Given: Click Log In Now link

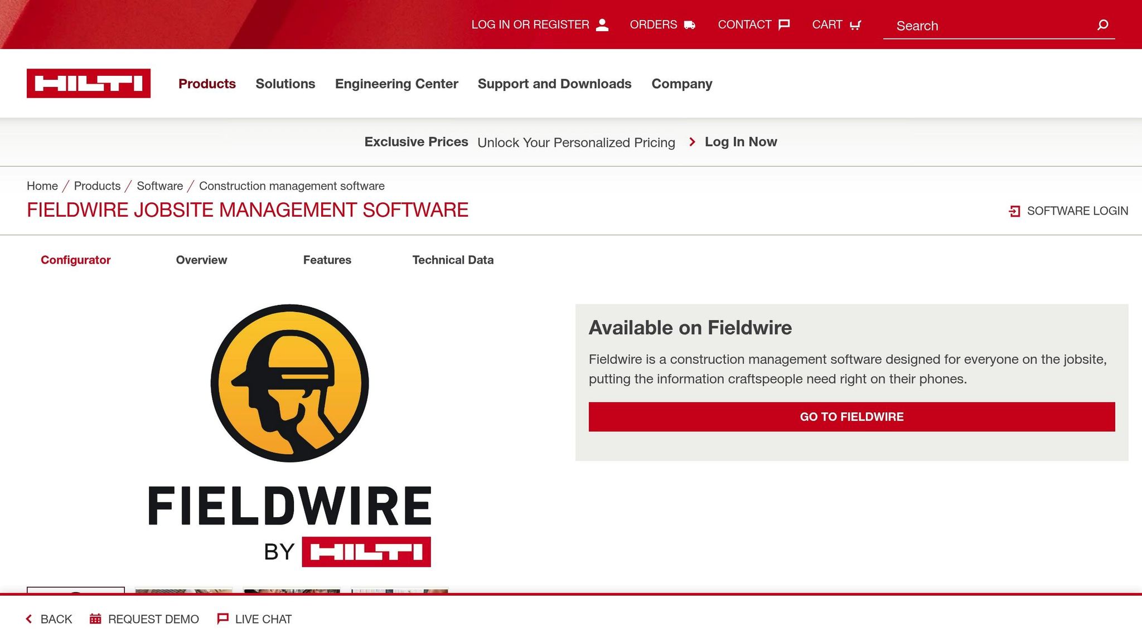Looking at the screenshot, I should click(741, 142).
